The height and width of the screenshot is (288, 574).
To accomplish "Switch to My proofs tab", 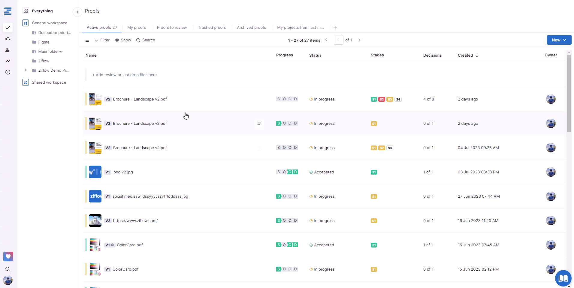I will (137, 27).
